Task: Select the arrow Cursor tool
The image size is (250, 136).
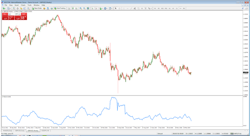Action: (116, 8)
